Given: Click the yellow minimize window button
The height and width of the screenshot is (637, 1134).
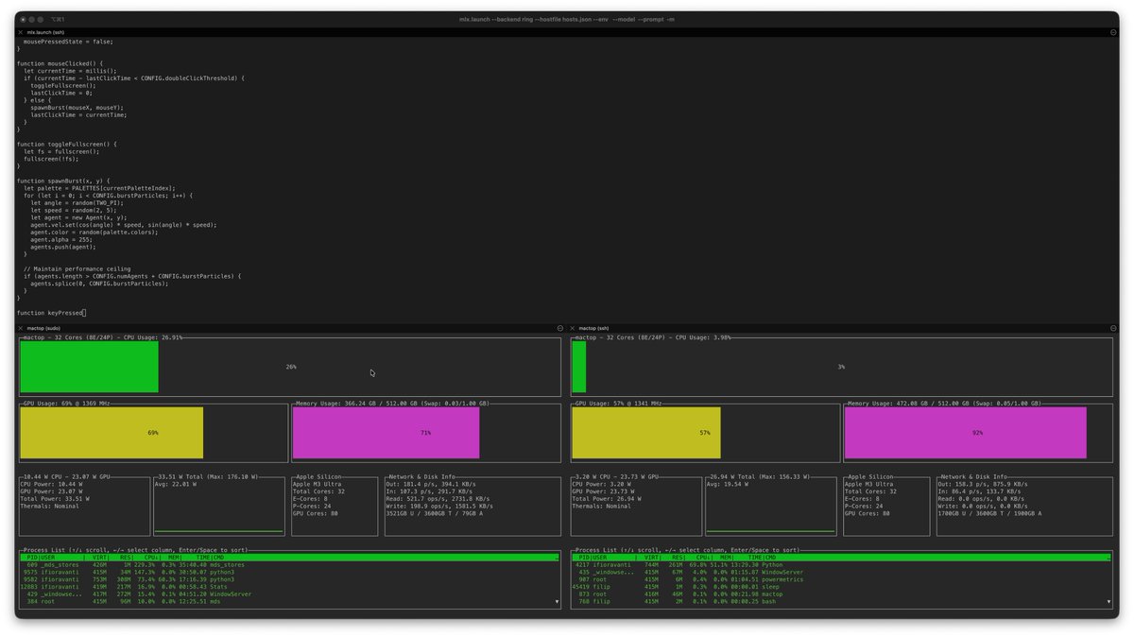Looking at the screenshot, I should coord(32,19).
